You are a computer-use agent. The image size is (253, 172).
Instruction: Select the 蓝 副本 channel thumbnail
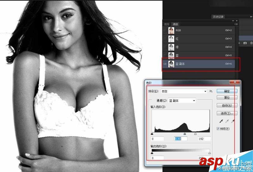171,64
